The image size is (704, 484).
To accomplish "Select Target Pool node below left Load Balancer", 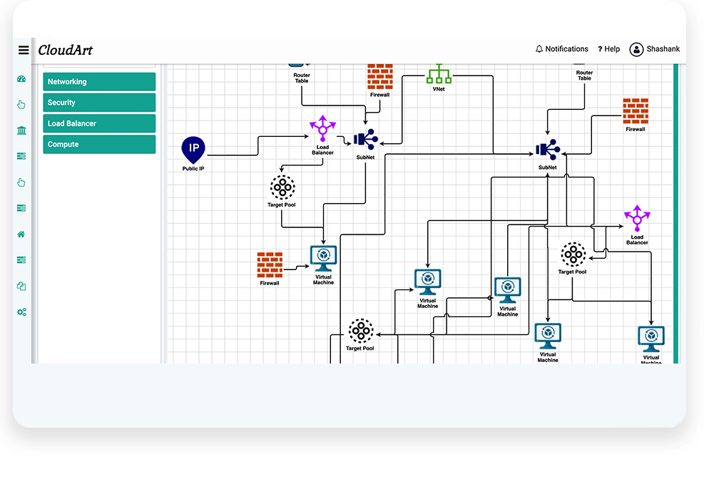I will click(x=282, y=187).
